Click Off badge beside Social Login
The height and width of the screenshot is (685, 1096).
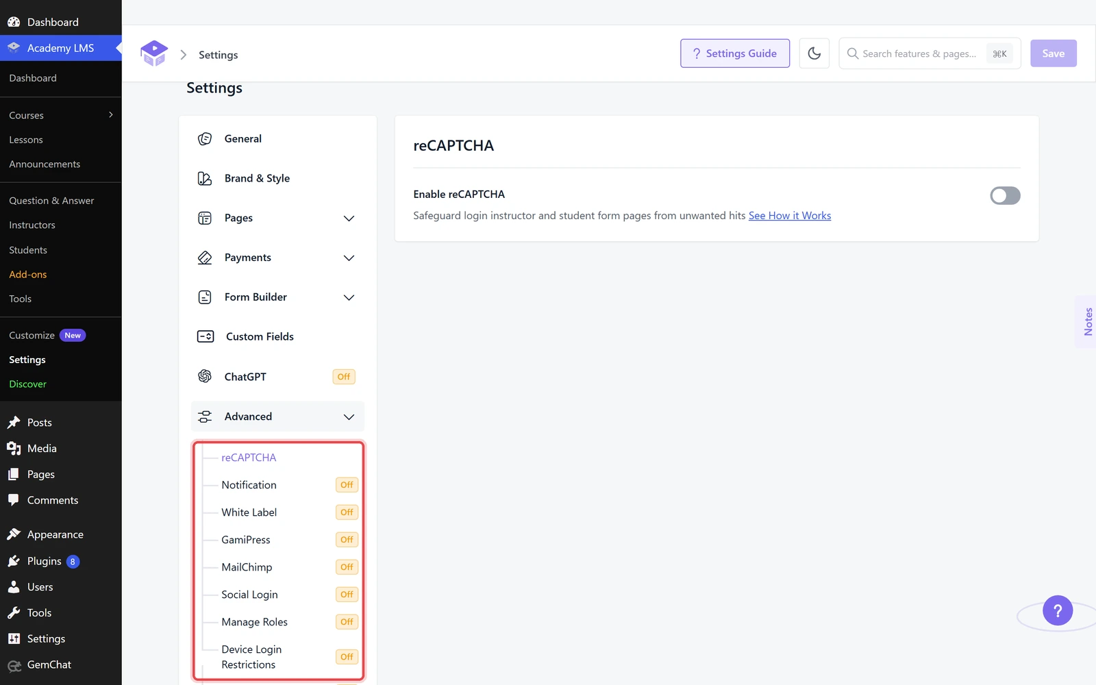(x=347, y=595)
